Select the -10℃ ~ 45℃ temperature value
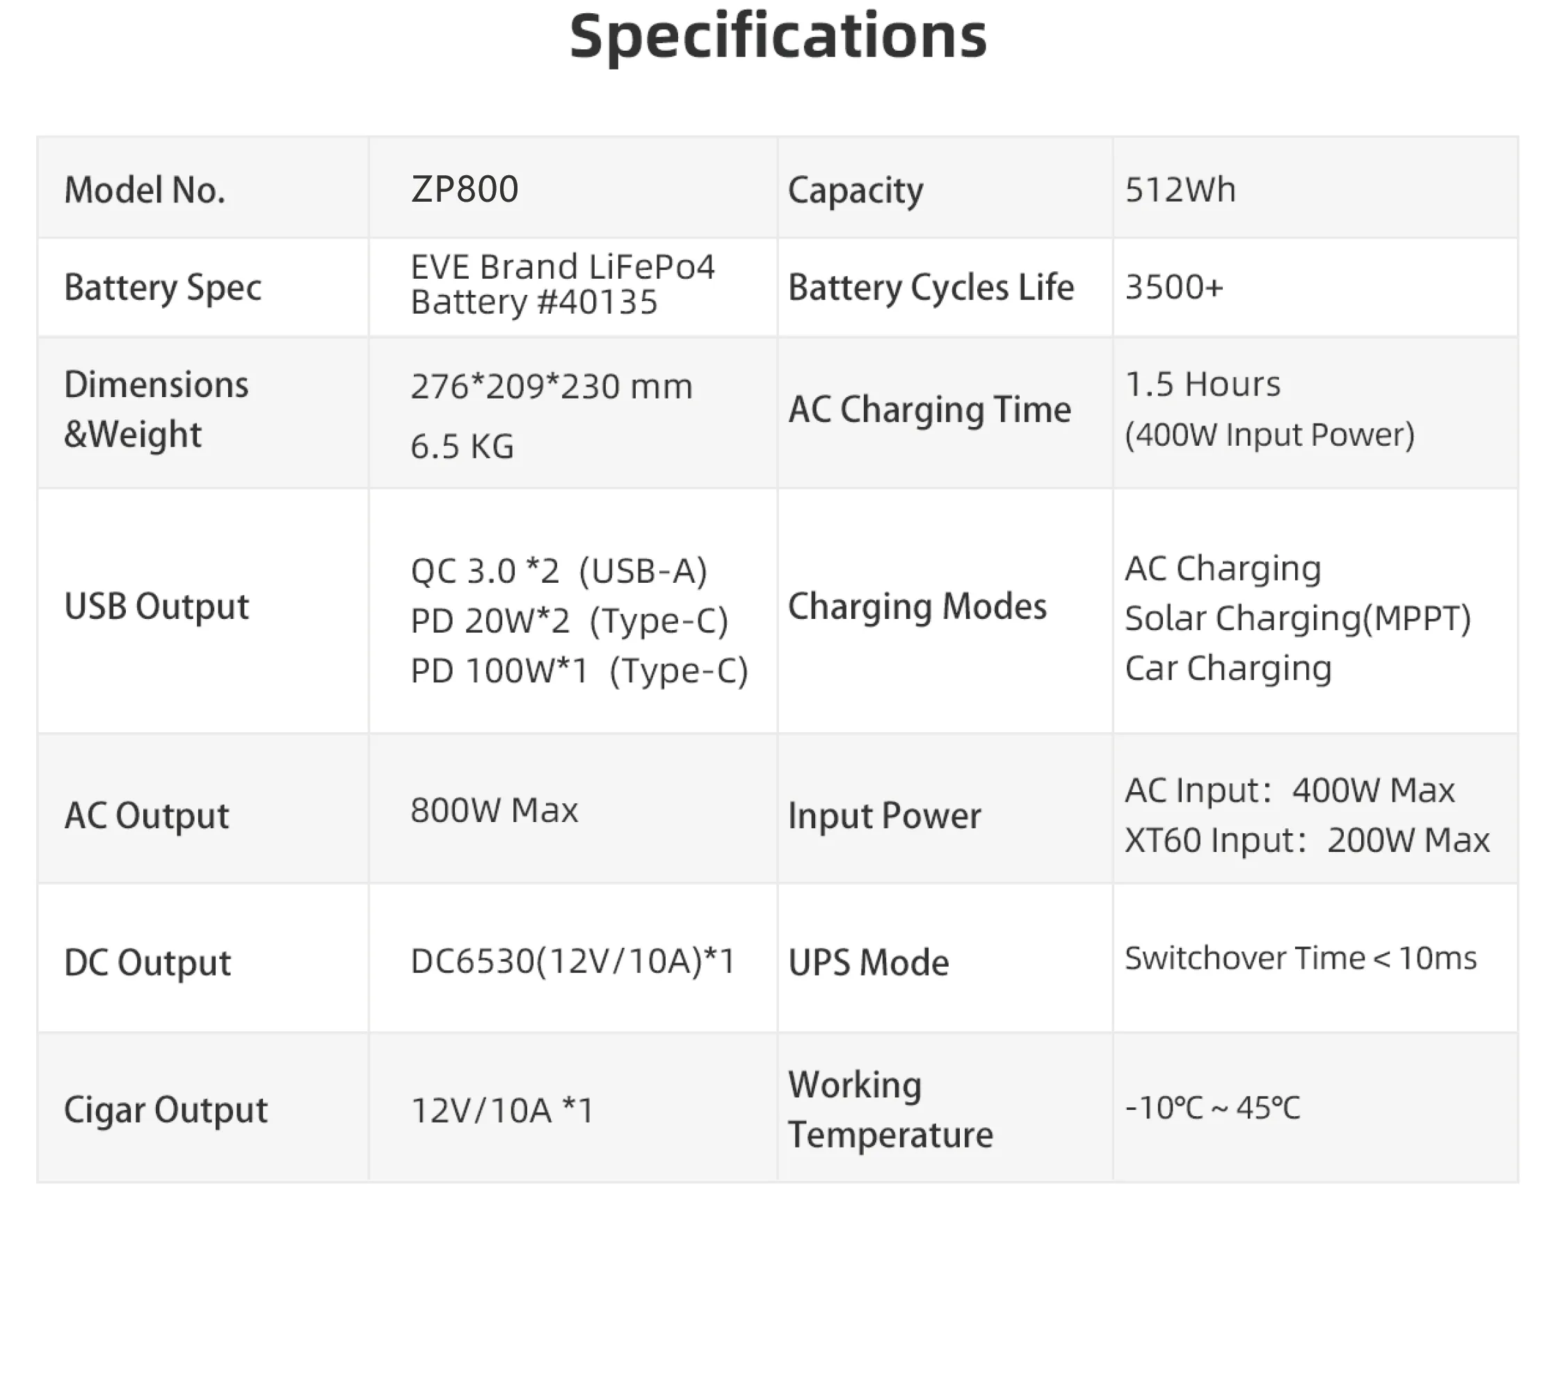Image resolution: width=1558 pixels, height=1377 pixels. point(1212,1108)
